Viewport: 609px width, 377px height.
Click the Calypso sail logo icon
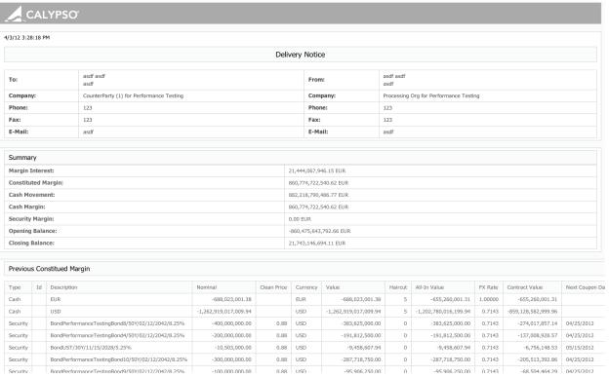point(14,15)
